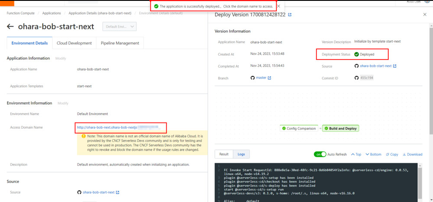
Task: Dismiss the deployment success notification
Action: click(x=278, y=6)
